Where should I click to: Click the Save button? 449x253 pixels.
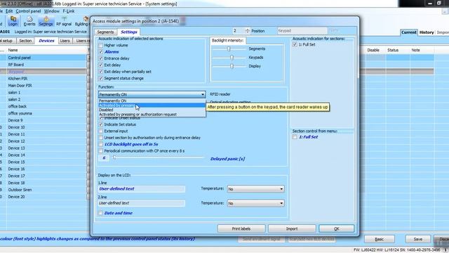[418, 239]
